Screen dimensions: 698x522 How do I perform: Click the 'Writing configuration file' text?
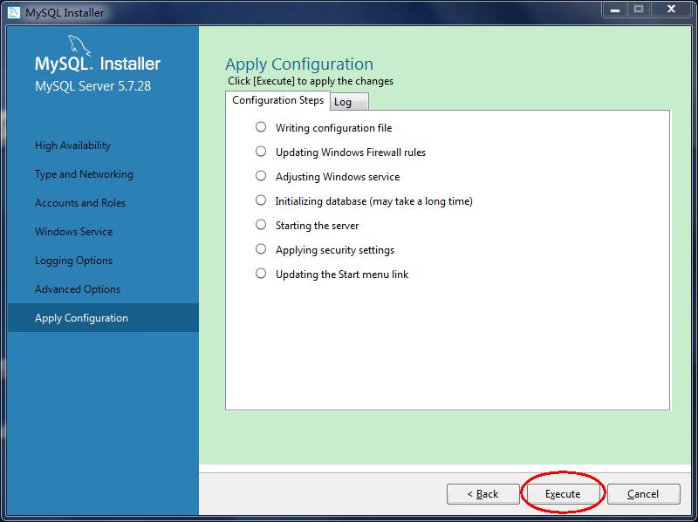[x=334, y=128]
